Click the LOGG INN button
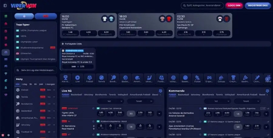273x138 pixels. coord(234,5)
